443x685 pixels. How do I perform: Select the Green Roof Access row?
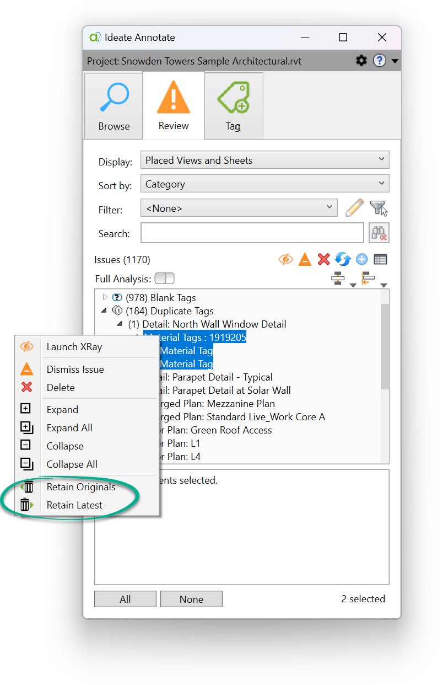[x=216, y=430]
